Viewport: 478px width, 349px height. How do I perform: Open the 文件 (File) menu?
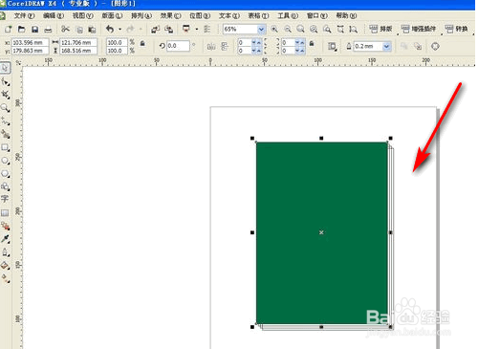point(24,15)
